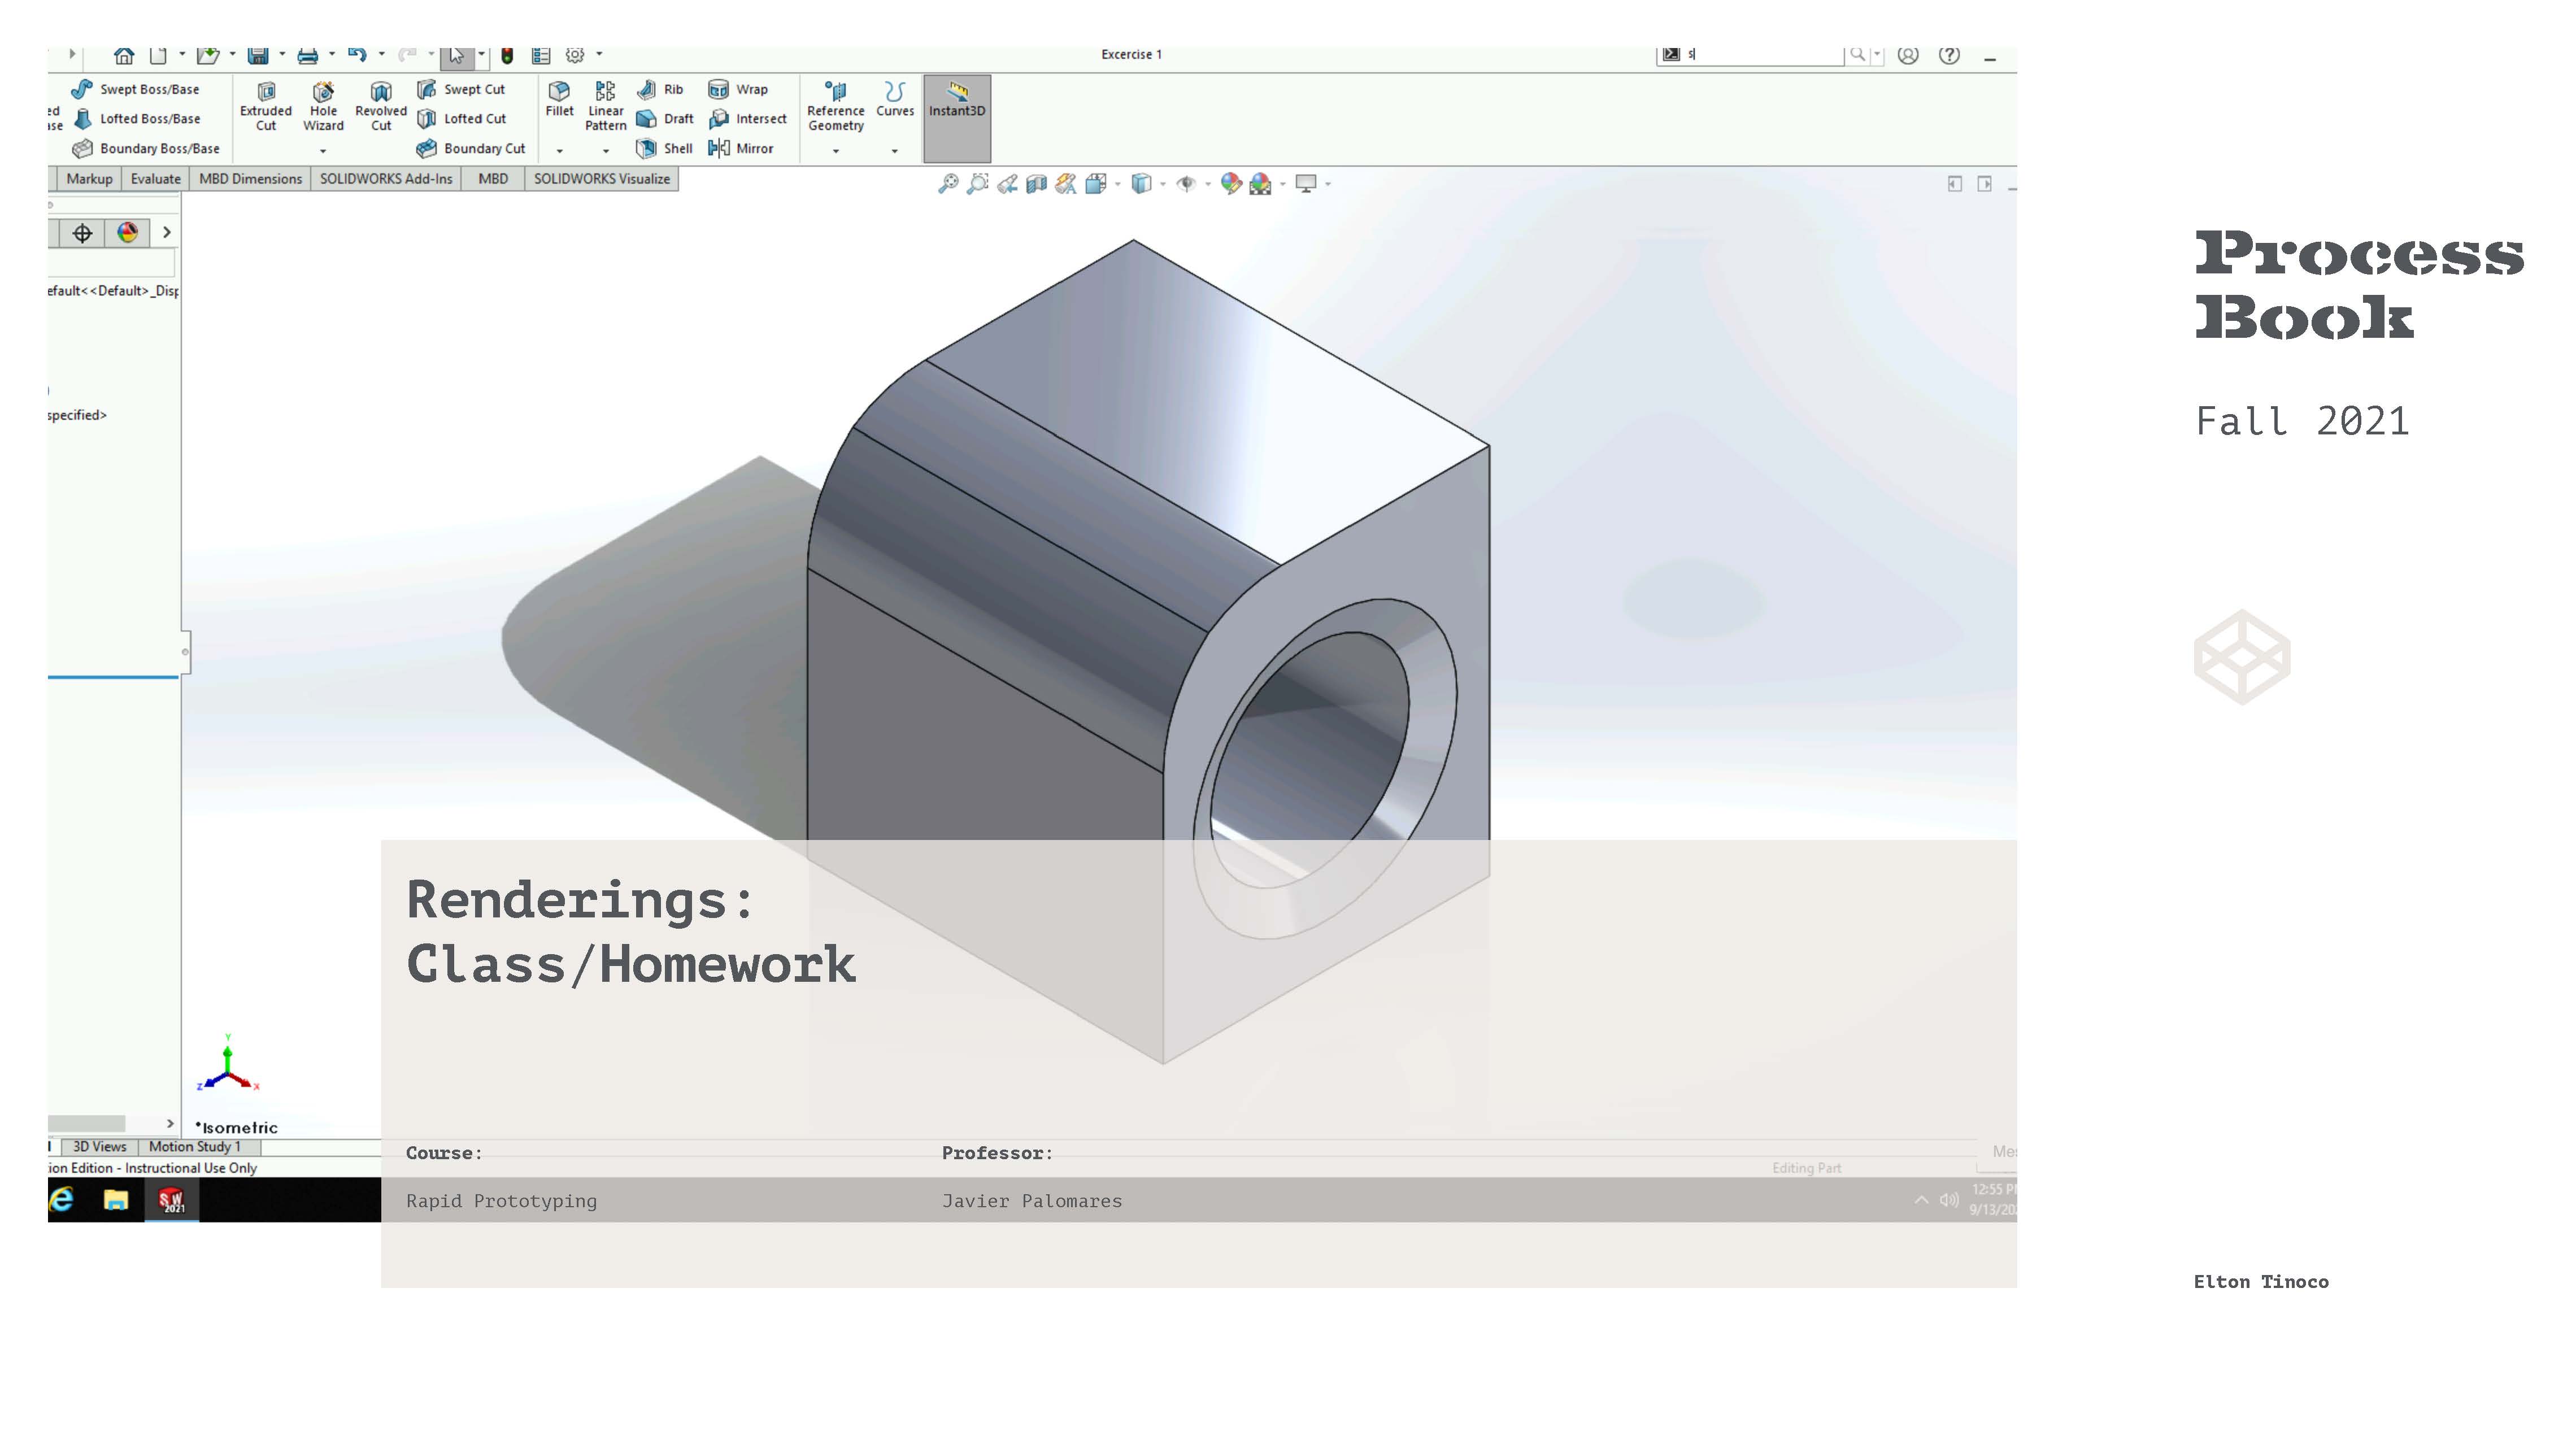Activate the Mirror feature
Screen dimensions: 2576x1449
coord(741,148)
